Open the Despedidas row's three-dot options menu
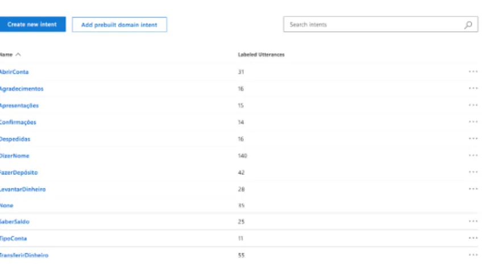Image resolution: width=482 pixels, height=264 pixels. (473, 139)
